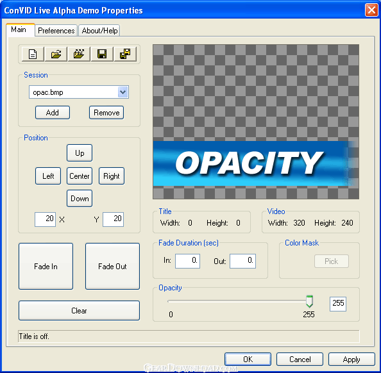
Task: Click the Clear button
Action: pyautogui.click(x=79, y=311)
